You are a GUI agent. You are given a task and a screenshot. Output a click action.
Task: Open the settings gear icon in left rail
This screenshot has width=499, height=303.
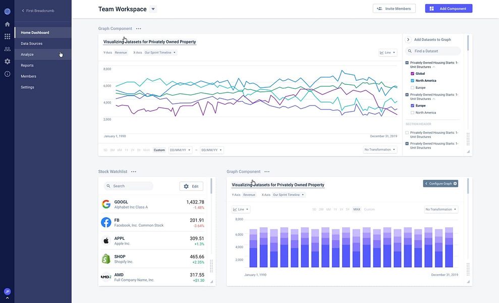[x=8, y=62]
